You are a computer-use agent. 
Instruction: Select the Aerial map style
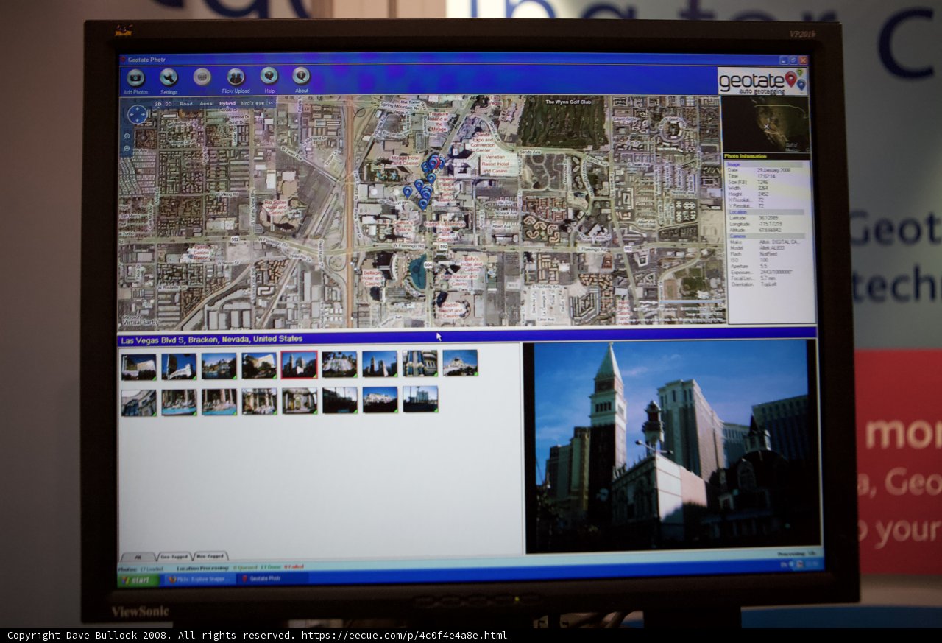click(207, 104)
